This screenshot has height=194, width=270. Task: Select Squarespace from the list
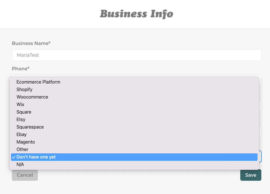coord(134,127)
